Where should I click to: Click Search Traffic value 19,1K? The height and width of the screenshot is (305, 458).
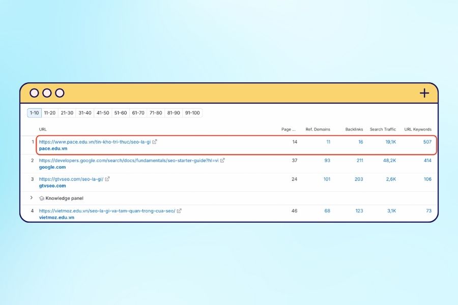(390, 142)
